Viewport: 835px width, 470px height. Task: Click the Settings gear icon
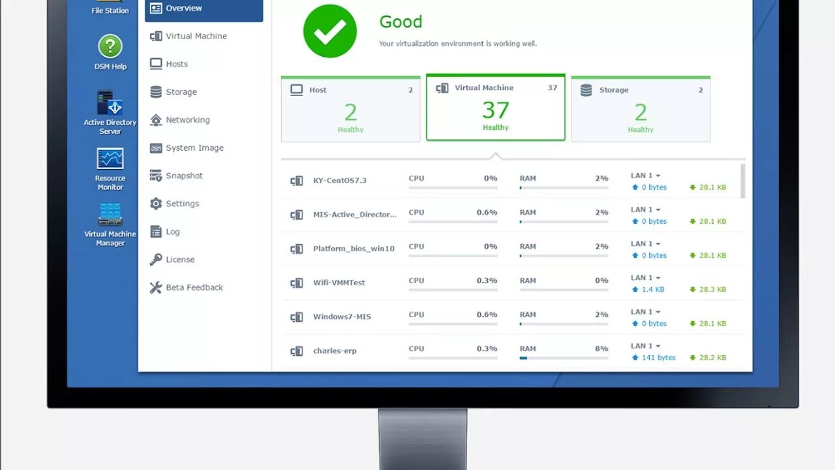[156, 204]
